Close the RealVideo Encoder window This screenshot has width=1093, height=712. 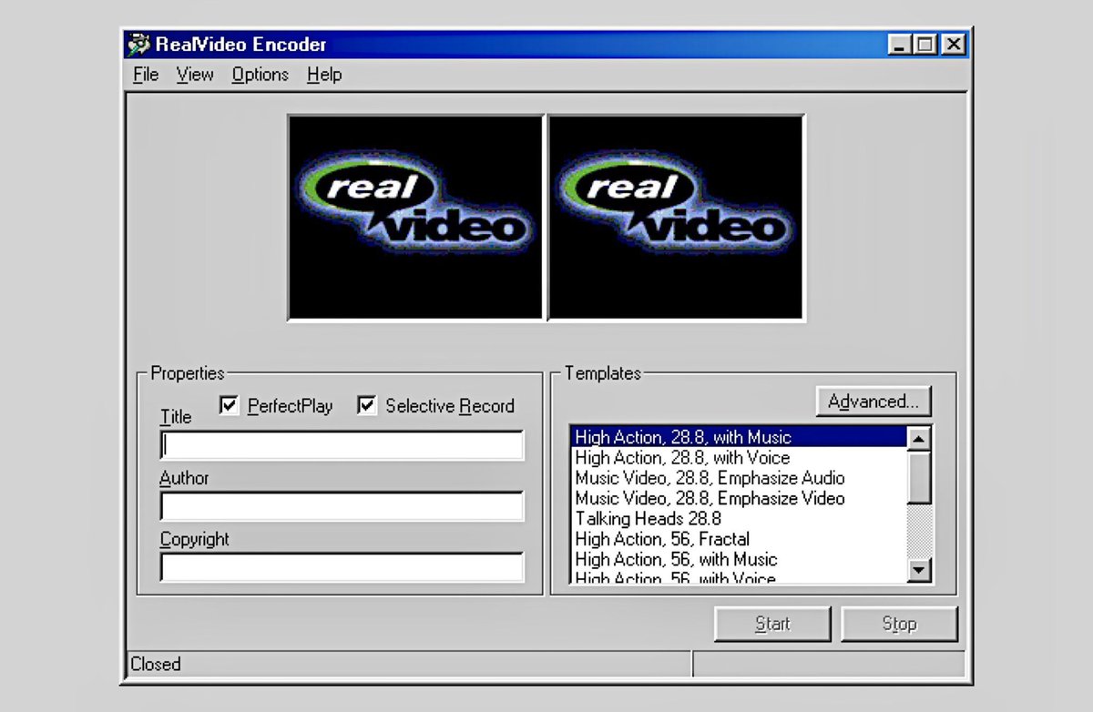(953, 44)
